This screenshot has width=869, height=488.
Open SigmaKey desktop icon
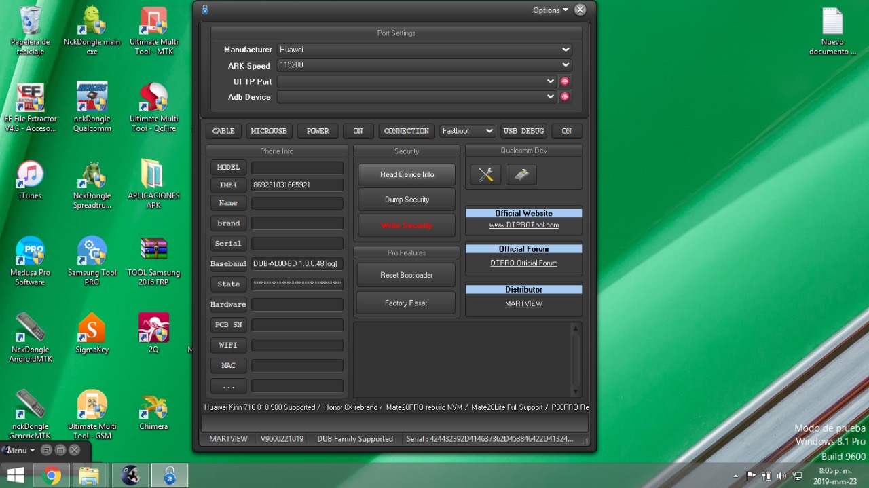[x=92, y=334]
